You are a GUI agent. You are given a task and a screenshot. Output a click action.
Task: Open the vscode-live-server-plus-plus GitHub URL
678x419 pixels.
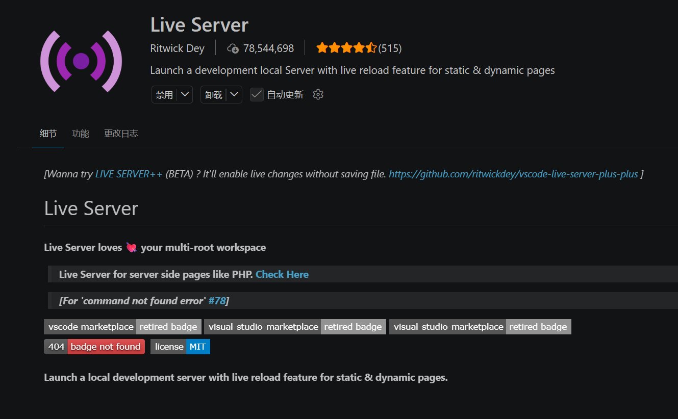[x=513, y=174]
